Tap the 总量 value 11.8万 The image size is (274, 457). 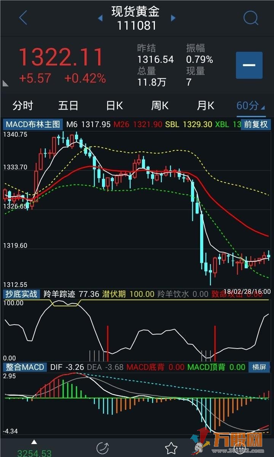click(152, 82)
